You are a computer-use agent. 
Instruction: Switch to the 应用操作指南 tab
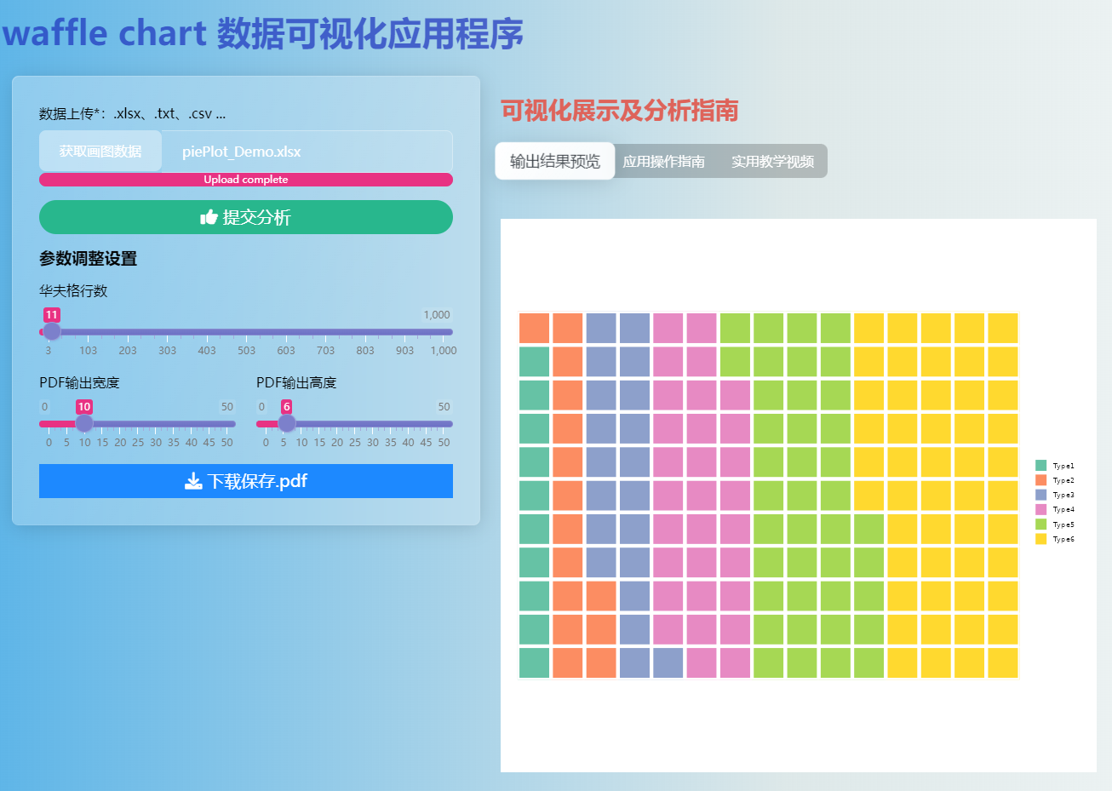click(665, 160)
